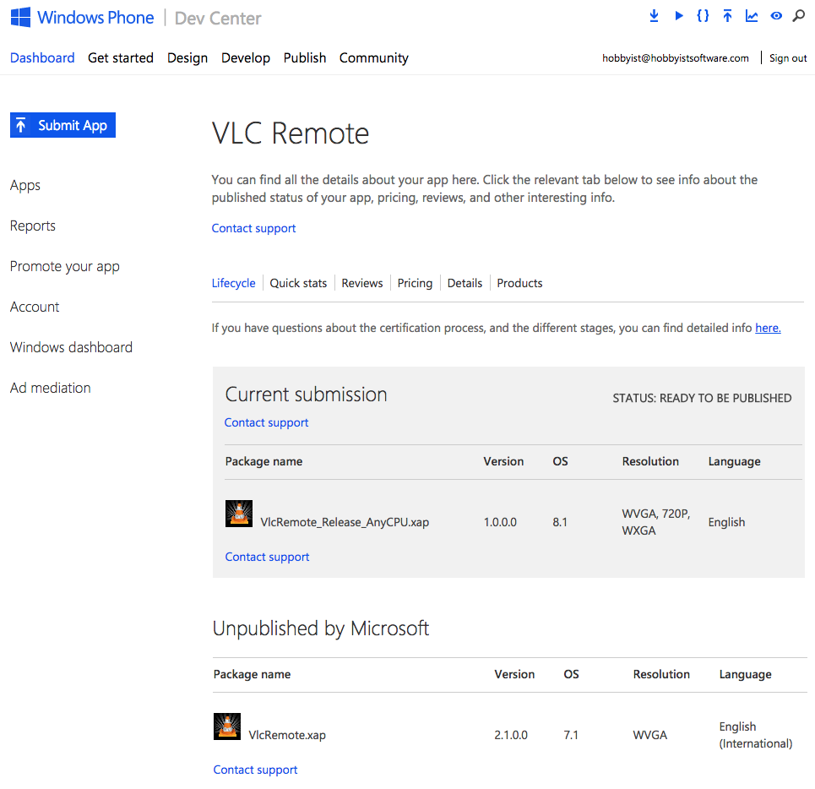Click the VLC Remote page title
Screen dimensions: 815x789
pyautogui.click(x=291, y=133)
